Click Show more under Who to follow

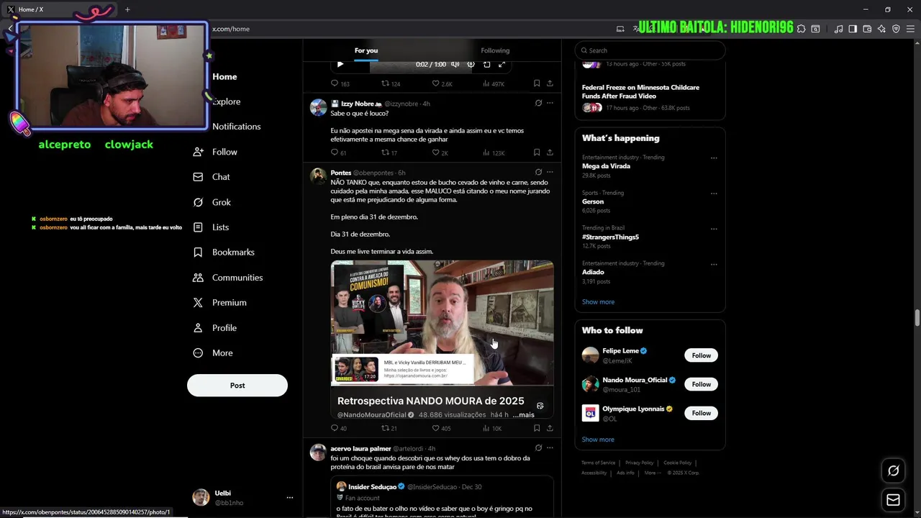(598, 440)
